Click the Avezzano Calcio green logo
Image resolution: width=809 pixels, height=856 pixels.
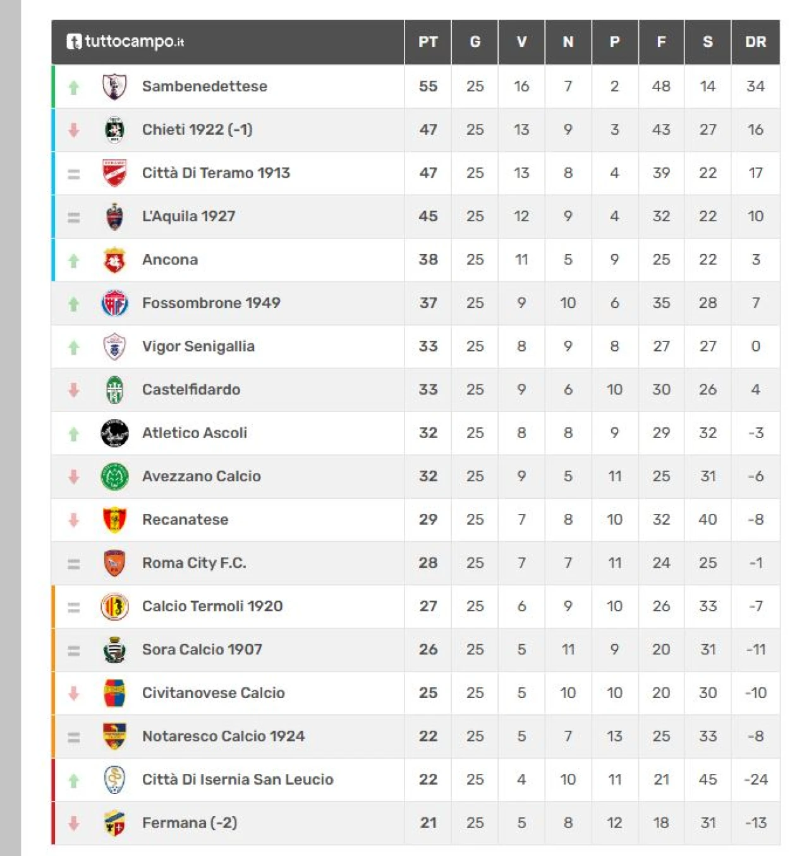pos(114,477)
